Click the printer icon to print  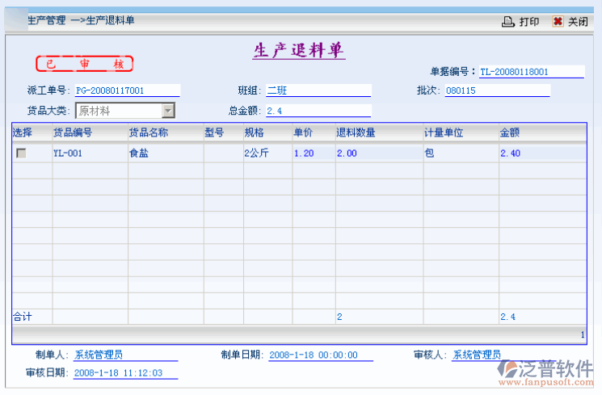(507, 22)
